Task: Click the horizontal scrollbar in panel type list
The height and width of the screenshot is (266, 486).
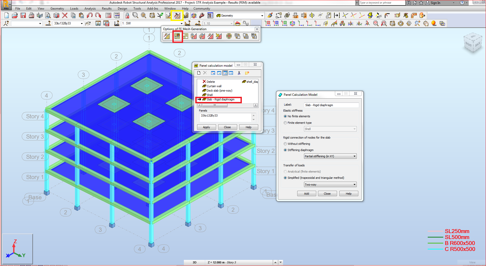Action: pyautogui.click(x=228, y=105)
